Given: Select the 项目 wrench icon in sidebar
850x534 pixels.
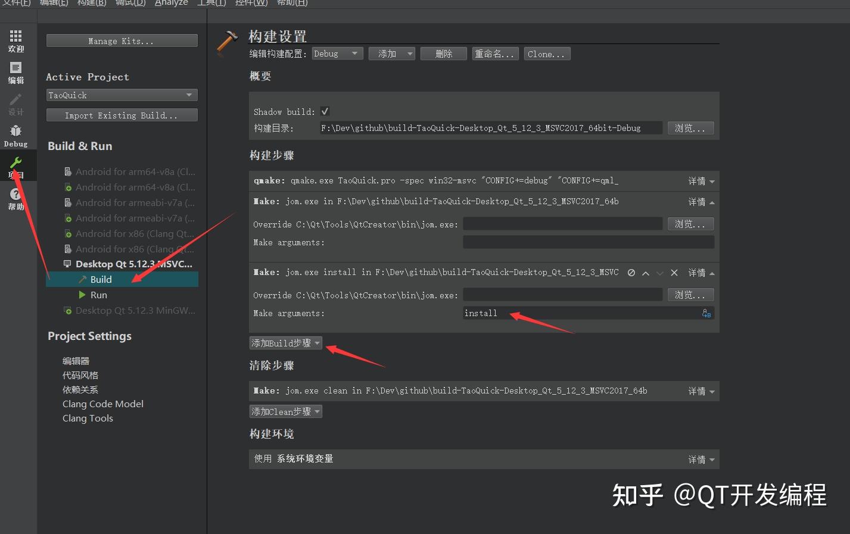Looking at the screenshot, I should click(x=16, y=165).
